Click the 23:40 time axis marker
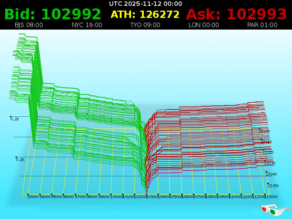292x219 pixels. point(272,174)
